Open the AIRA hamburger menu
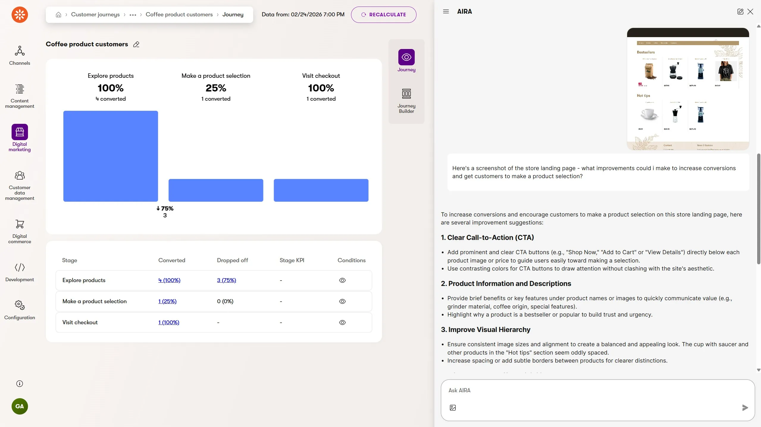761x427 pixels. pos(446,12)
